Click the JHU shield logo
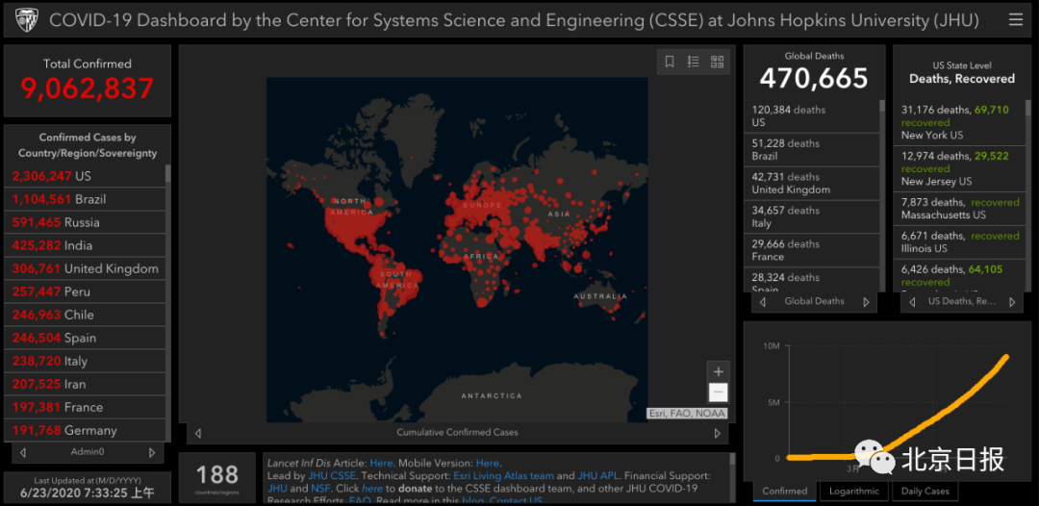Viewport: 1039px width, 506px height. coord(27,20)
